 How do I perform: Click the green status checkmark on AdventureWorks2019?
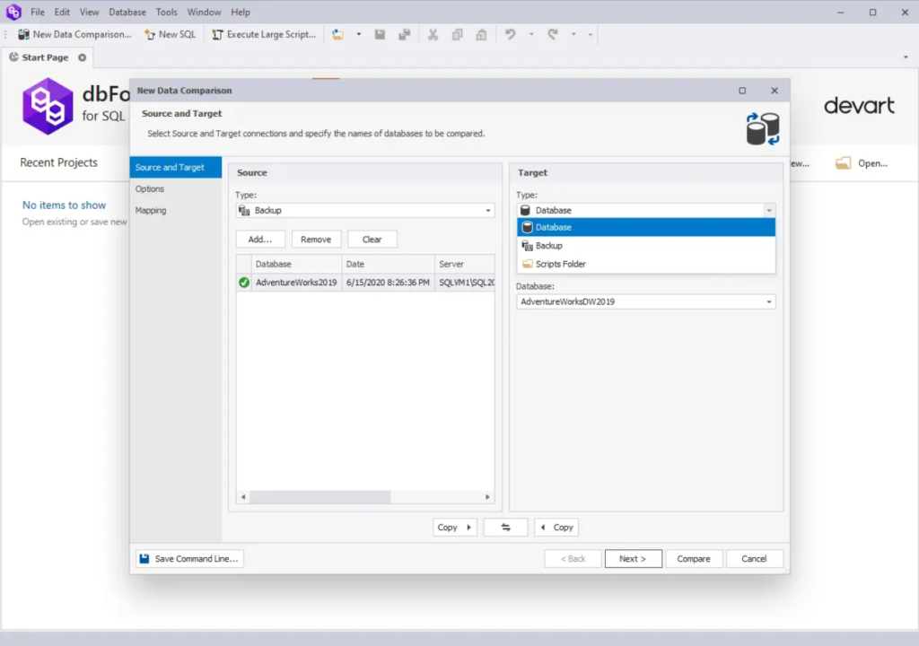click(x=243, y=282)
